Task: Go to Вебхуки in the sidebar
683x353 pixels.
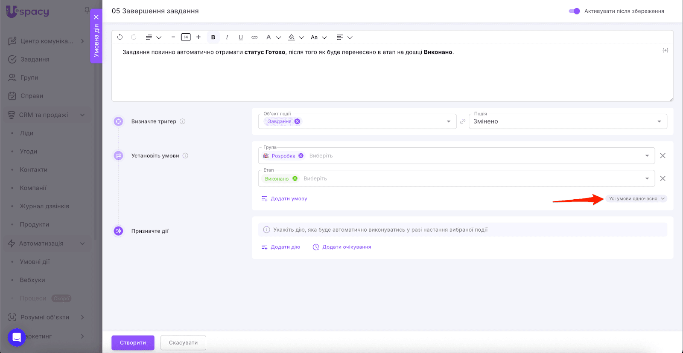Action: pos(32,280)
